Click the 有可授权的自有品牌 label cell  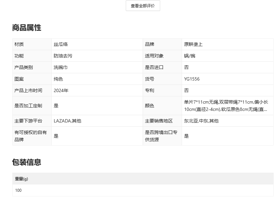pos(30,136)
